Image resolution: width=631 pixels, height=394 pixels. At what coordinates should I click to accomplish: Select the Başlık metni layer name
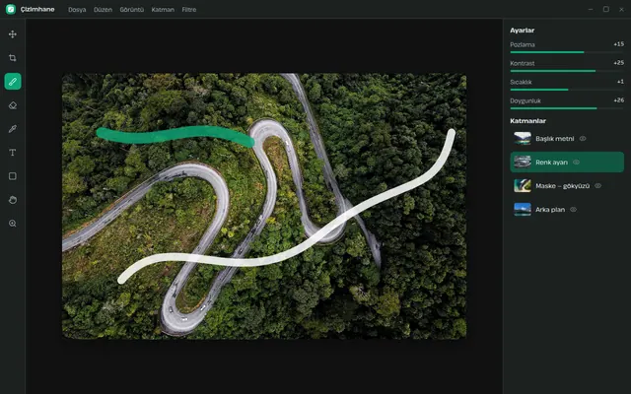coord(554,139)
